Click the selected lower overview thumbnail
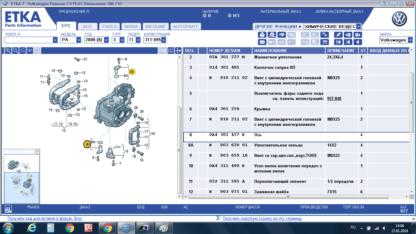This screenshot has height=234, width=416. click(22, 188)
